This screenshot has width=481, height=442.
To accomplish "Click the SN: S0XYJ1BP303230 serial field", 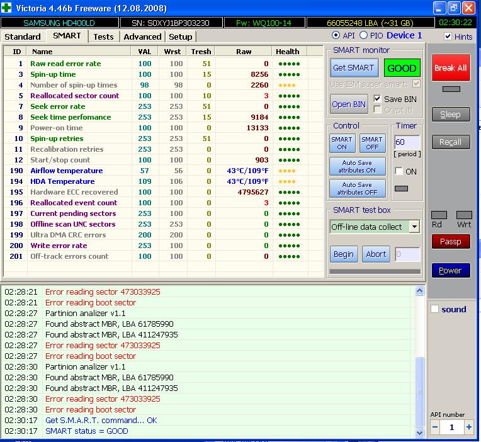I will click(171, 23).
